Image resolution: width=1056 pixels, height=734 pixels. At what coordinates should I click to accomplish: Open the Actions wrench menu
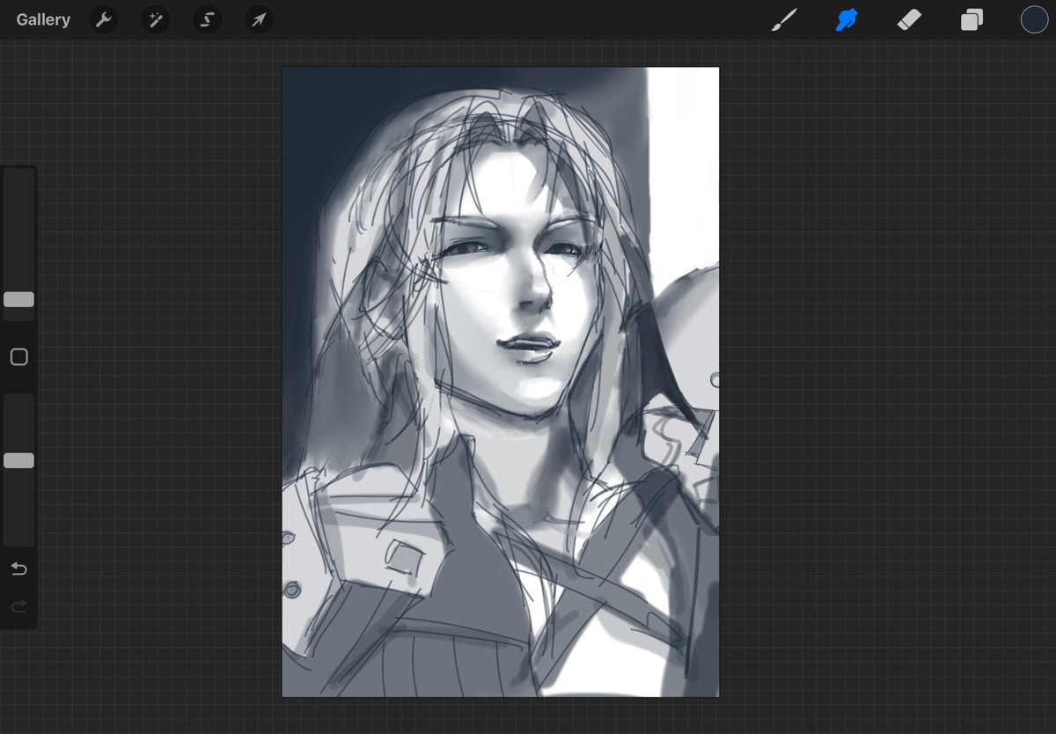104,19
